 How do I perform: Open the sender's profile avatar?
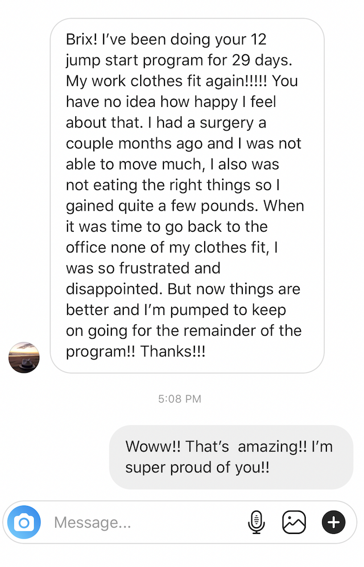click(x=24, y=357)
